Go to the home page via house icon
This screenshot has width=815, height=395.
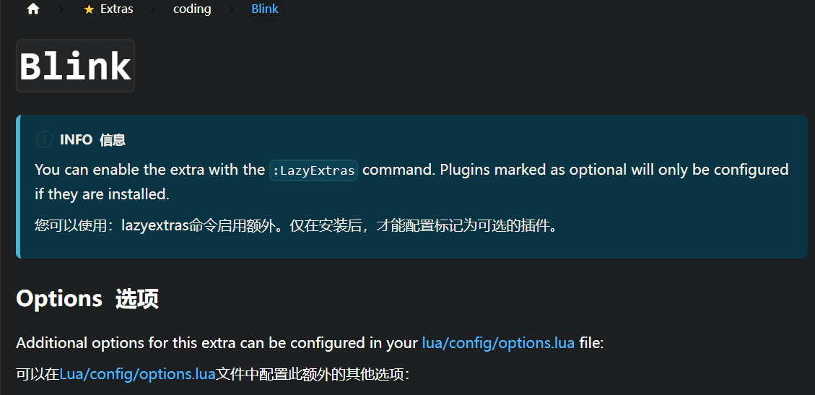[x=33, y=9]
